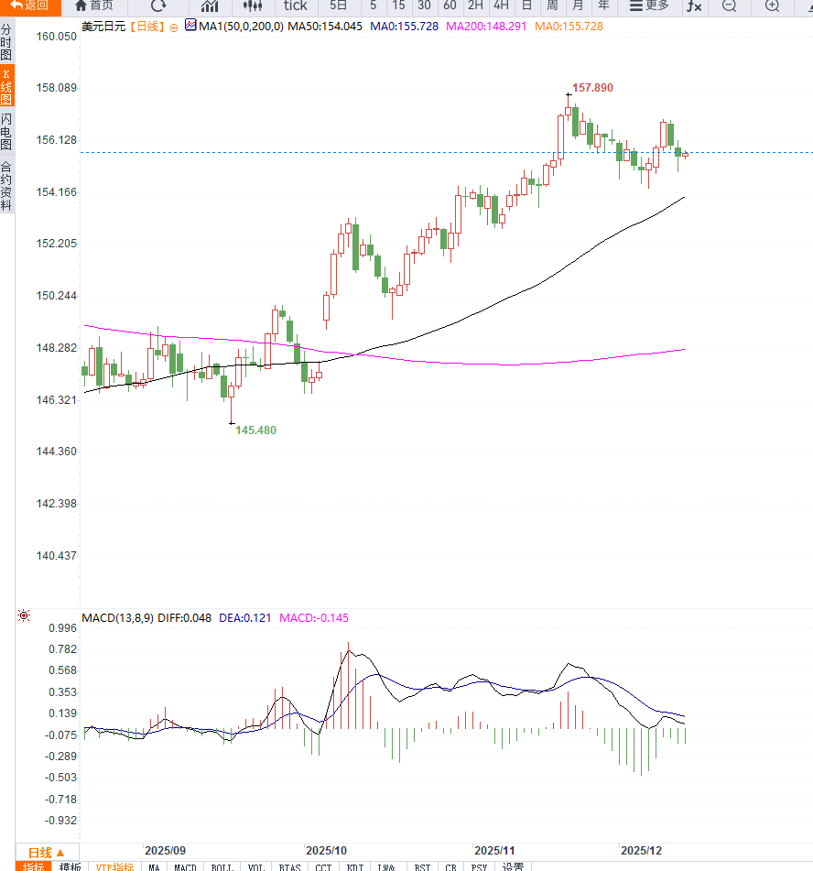813x871 pixels.
Task: Switch to the 分时图 side tab
Action: pos(6,42)
